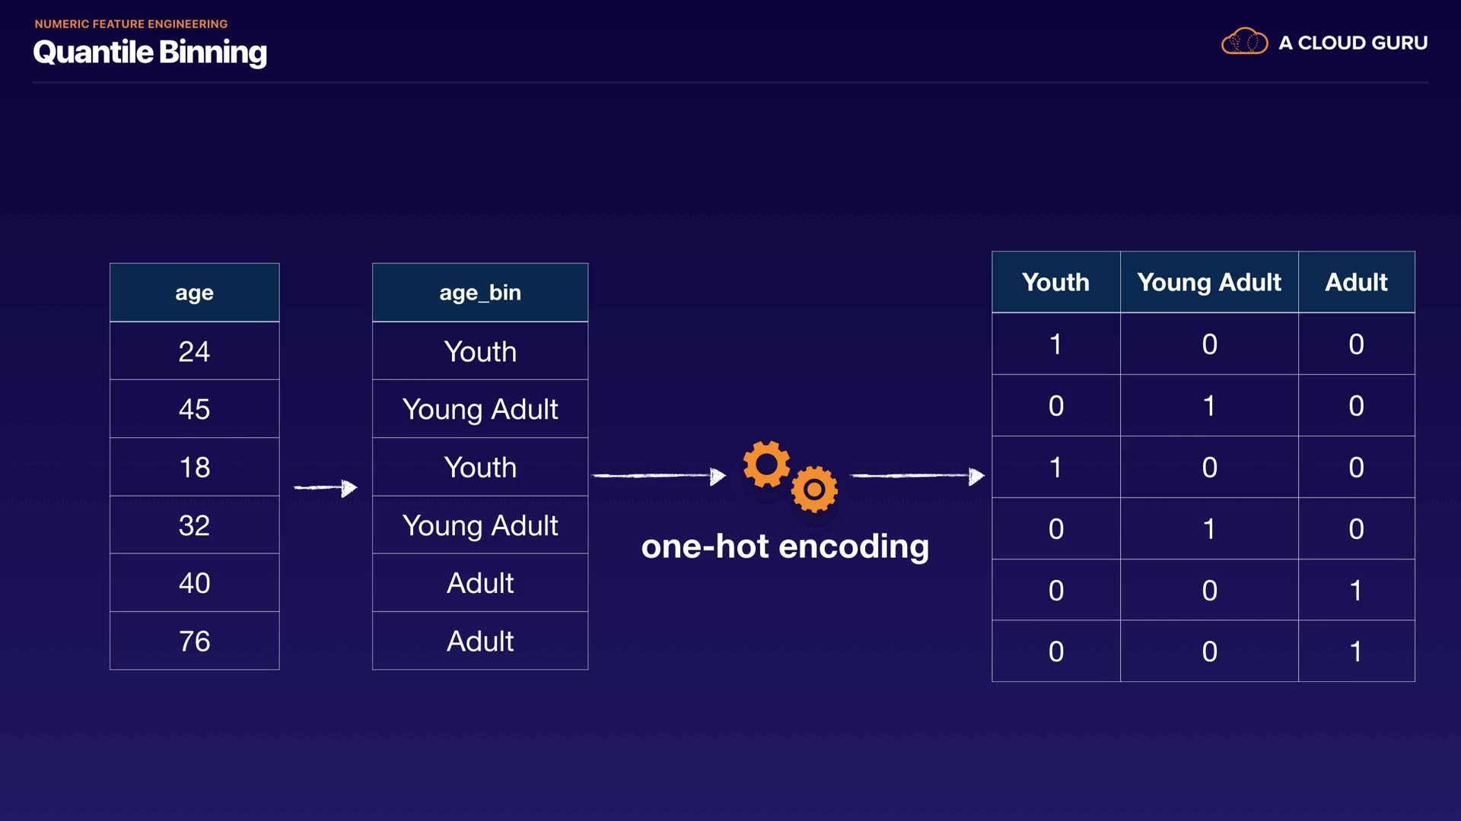Select the age cell with value 18

pos(194,467)
